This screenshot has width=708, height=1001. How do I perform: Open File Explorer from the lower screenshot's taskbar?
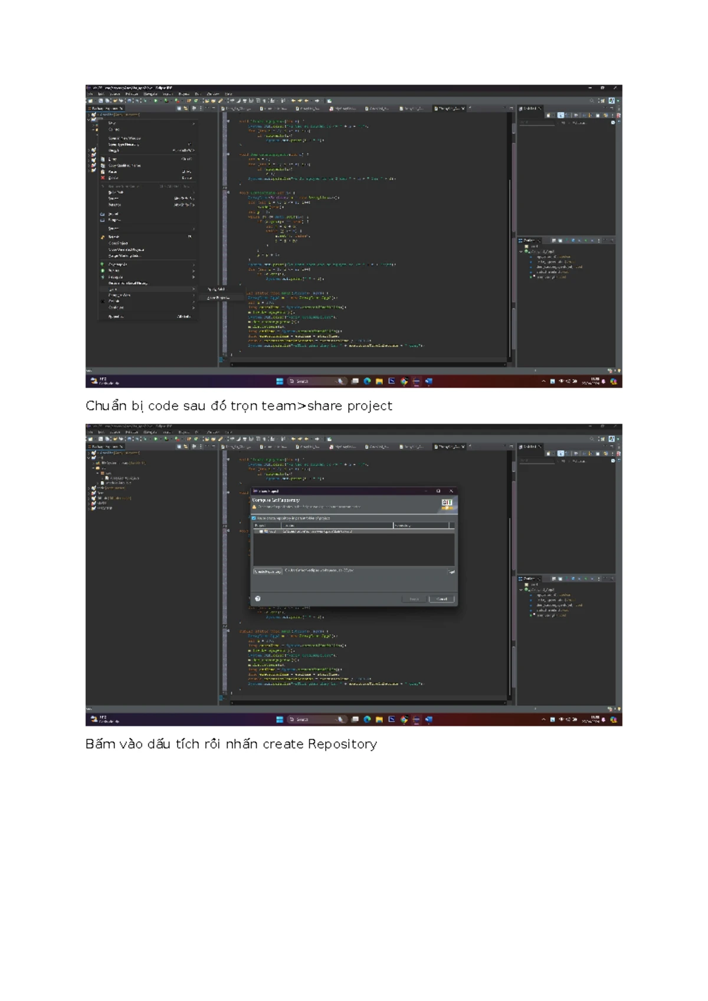click(379, 719)
